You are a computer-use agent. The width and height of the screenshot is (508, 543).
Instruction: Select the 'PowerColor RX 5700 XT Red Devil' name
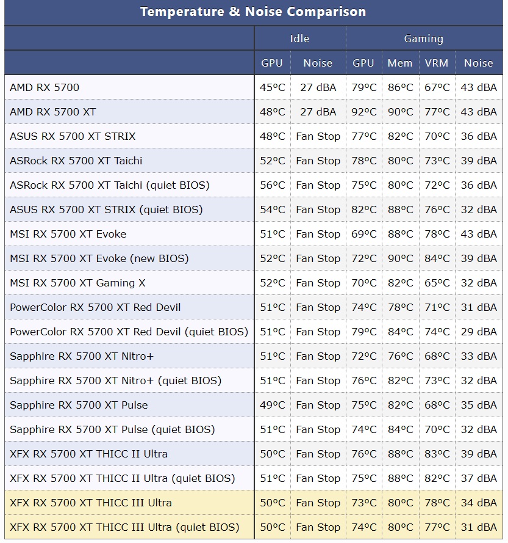point(96,307)
